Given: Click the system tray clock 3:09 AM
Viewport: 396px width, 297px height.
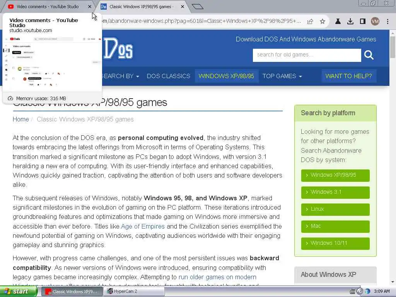Looking at the screenshot, I should click(x=382, y=292).
